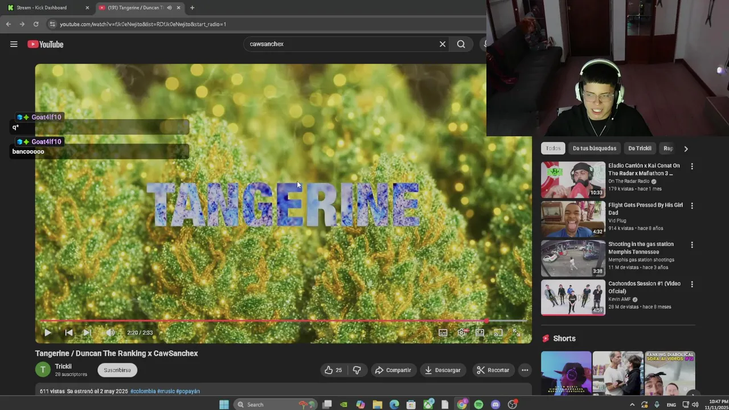Open a new browser tab

[x=192, y=7]
